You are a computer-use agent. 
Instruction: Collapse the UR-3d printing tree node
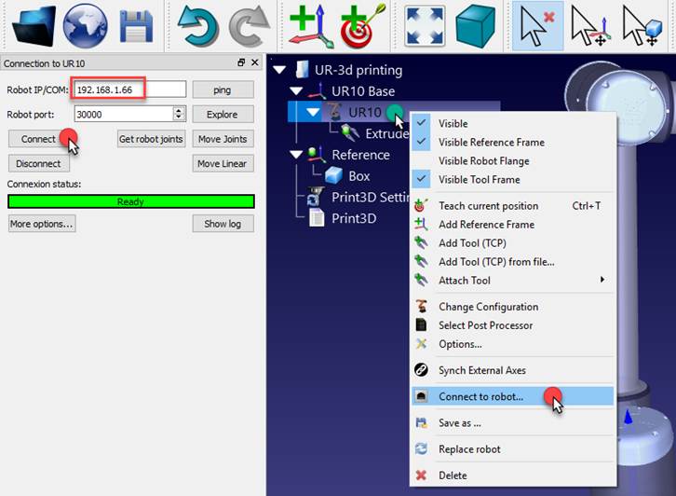click(x=279, y=70)
